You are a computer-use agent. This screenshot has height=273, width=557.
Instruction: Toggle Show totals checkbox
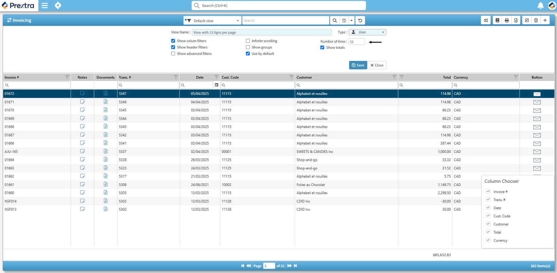point(322,48)
